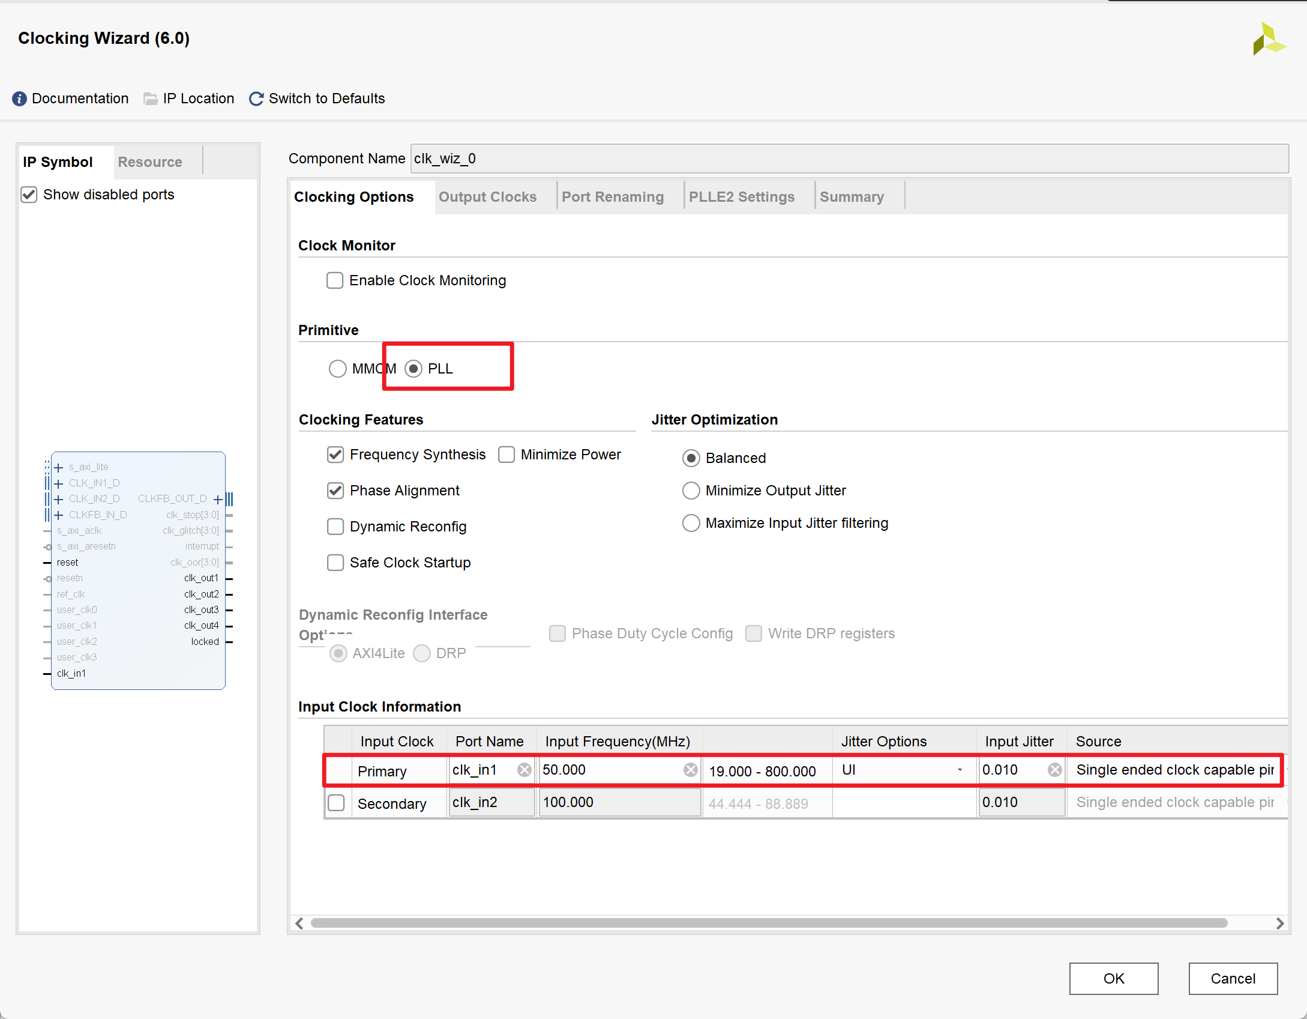Open Documentation info icon
This screenshot has width=1307, height=1019.
(19, 98)
